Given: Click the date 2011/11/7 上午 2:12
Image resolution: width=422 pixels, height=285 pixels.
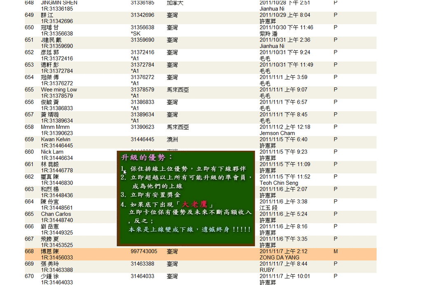Looking at the screenshot, I should pos(284,251).
